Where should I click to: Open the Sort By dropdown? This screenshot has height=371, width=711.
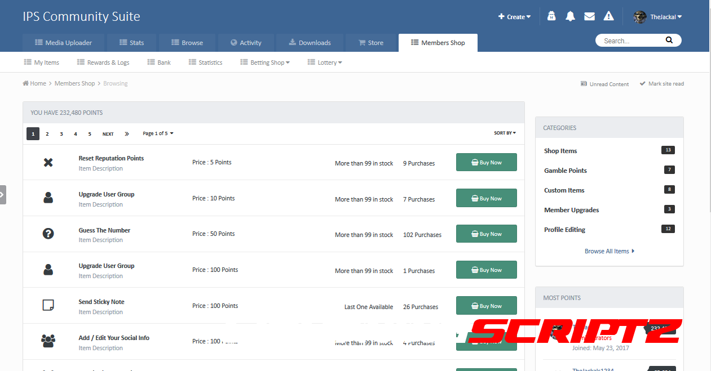click(x=505, y=133)
